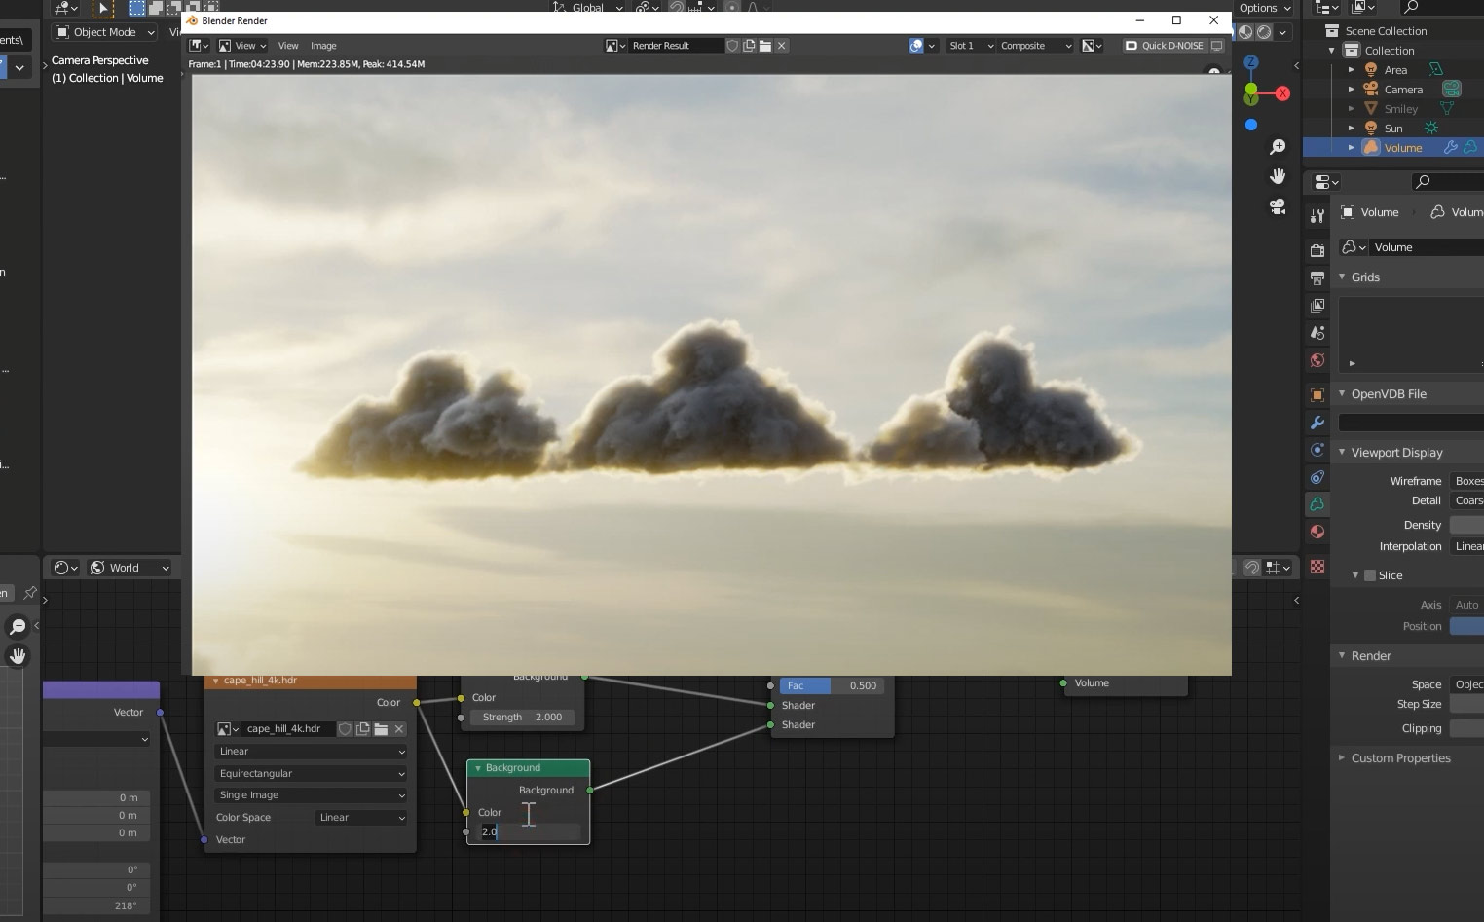1484x922 pixels.
Task: Toggle rendered viewport shading sphere near Options
Action: [x=1264, y=31]
